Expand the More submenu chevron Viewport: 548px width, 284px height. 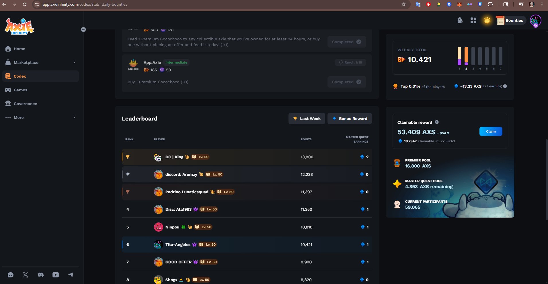pos(74,117)
